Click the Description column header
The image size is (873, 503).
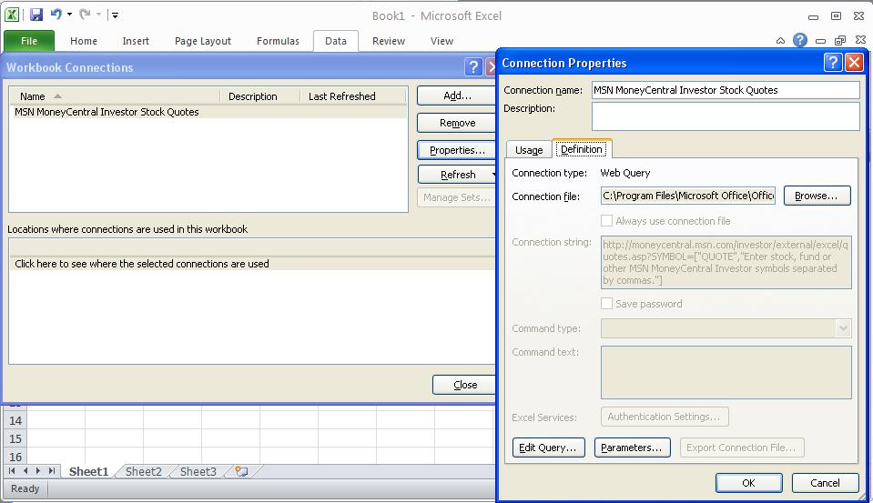coord(260,96)
